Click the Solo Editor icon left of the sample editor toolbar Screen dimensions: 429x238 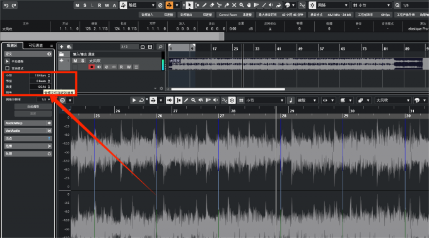[x=62, y=100]
